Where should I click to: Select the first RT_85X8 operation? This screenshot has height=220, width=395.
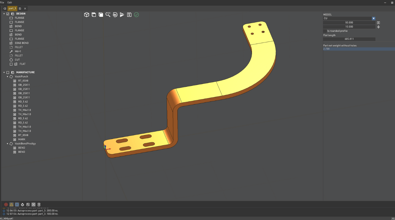(x=23, y=81)
